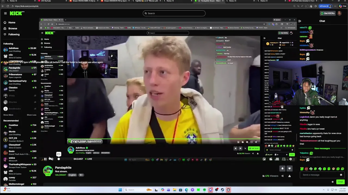Open HarmoniousYuriy channel in sidebar
Image resolution: width=348 pixels, height=195 pixels.
[x=19, y=82]
